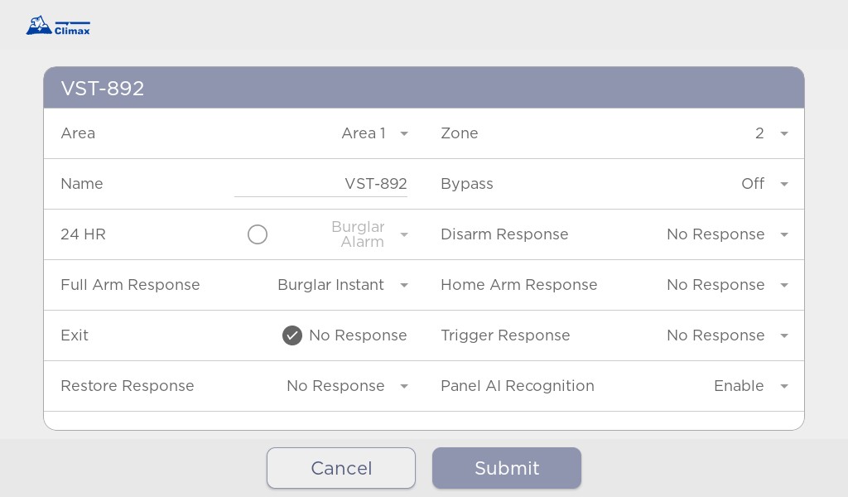The image size is (848, 497).
Task: Select the Full Arm Response Burglar Instant dropdown
Action: pos(343,285)
